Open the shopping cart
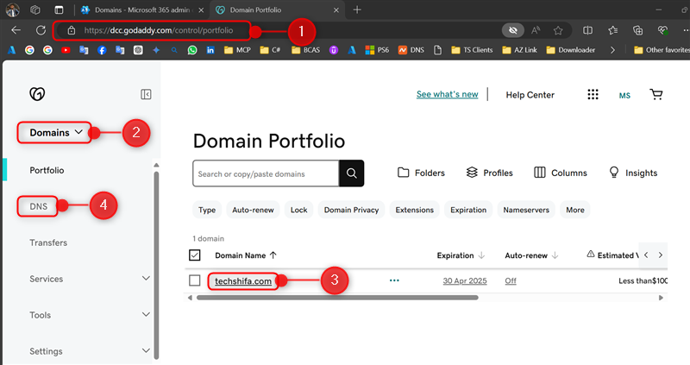This screenshot has height=365, width=690. pos(656,94)
